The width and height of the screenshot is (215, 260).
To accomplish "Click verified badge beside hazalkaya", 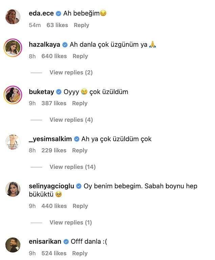I will click(x=65, y=45).
